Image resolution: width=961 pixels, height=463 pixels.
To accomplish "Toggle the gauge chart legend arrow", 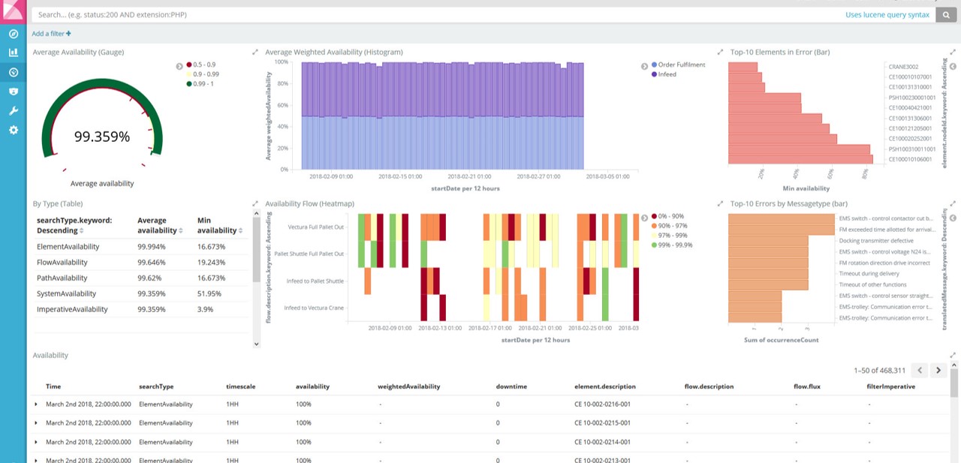I will 179,66.
